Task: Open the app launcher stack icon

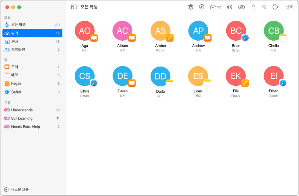Action: [x=191, y=7]
